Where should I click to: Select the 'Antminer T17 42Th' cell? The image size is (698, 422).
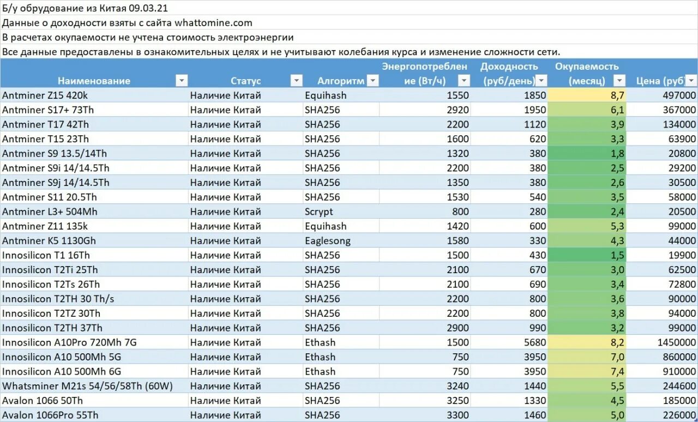pyautogui.click(x=94, y=124)
